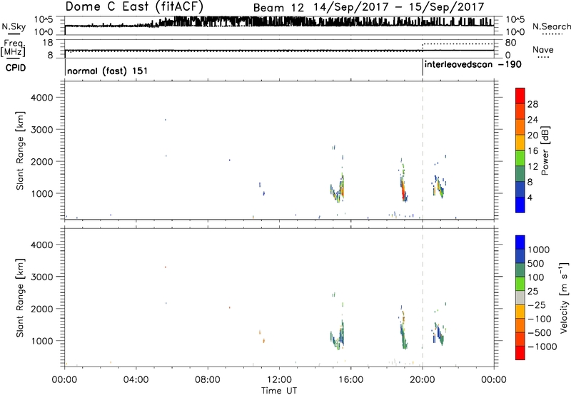Click the 'Time UT' axis label
Image resolution: width=571 pixels, height=395 pixels.
pos(279,391)
